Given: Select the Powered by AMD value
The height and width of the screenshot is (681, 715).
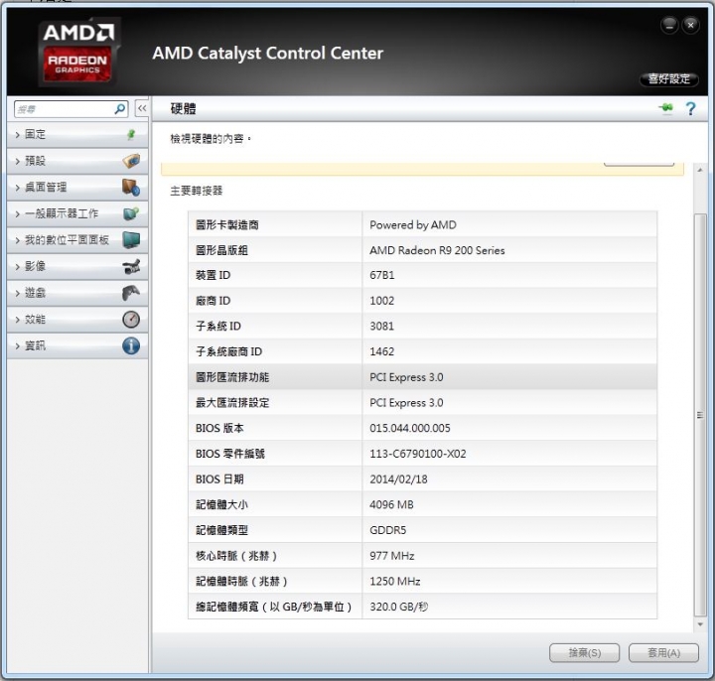Looking at the screenshot, I should point(413,224).
